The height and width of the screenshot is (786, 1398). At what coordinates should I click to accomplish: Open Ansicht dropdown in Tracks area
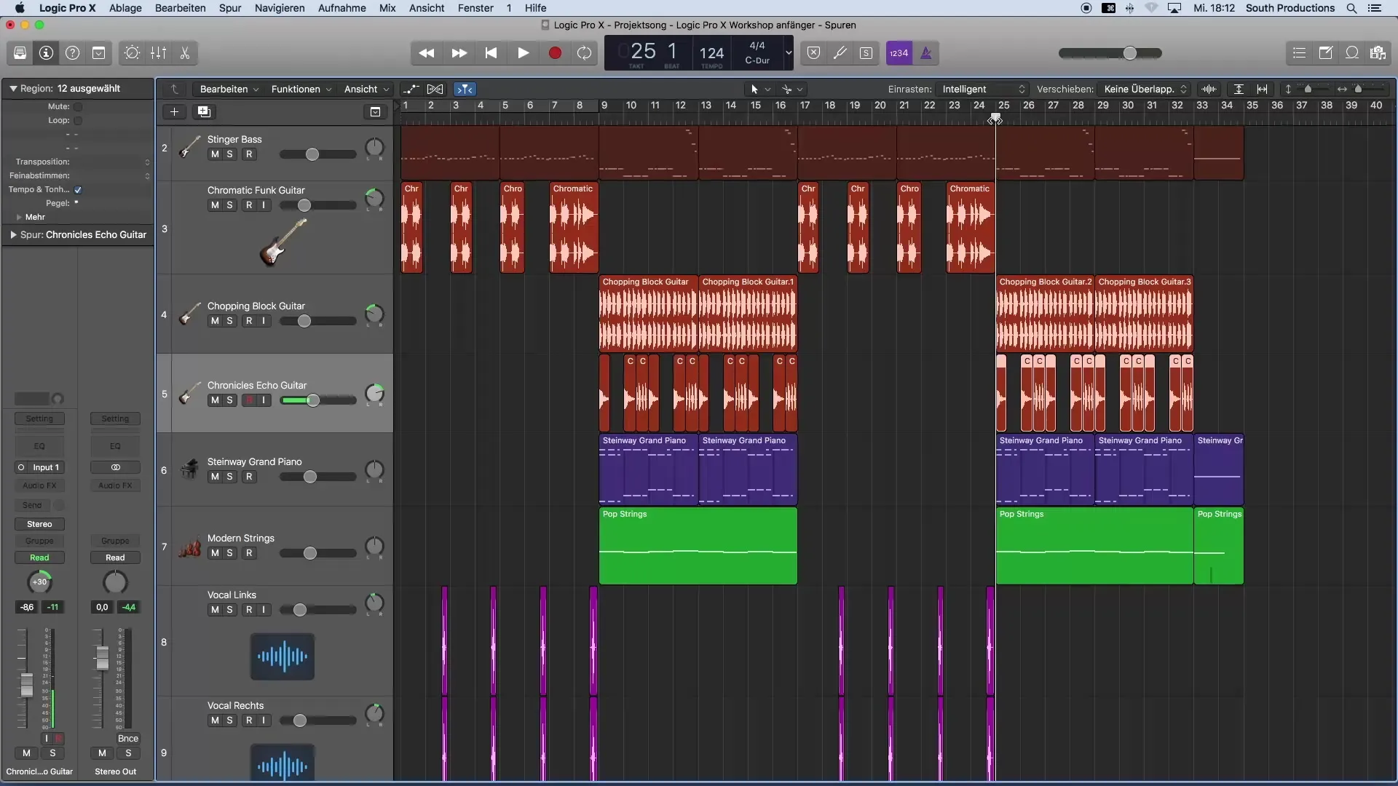(366, 89)
